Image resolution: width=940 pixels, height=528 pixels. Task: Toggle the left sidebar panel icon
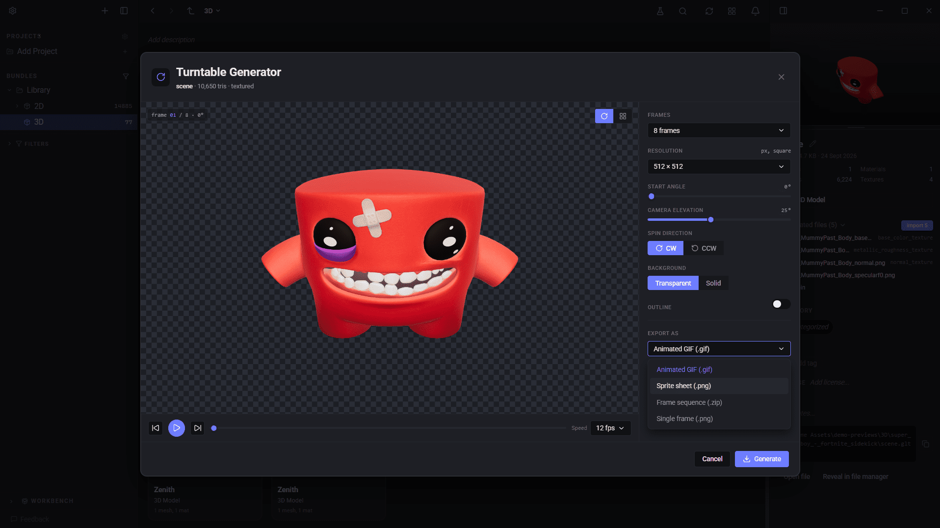pos(124,11)
